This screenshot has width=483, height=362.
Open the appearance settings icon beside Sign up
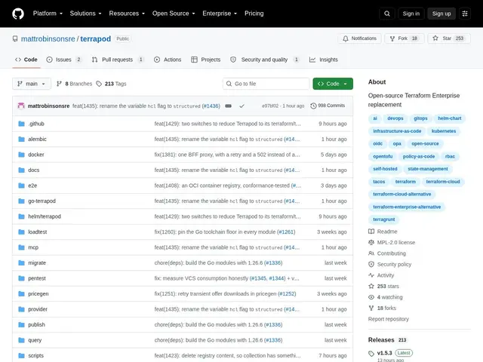465,14
